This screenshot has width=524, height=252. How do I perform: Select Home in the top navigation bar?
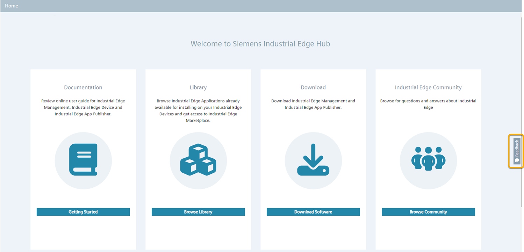point(11,6)
